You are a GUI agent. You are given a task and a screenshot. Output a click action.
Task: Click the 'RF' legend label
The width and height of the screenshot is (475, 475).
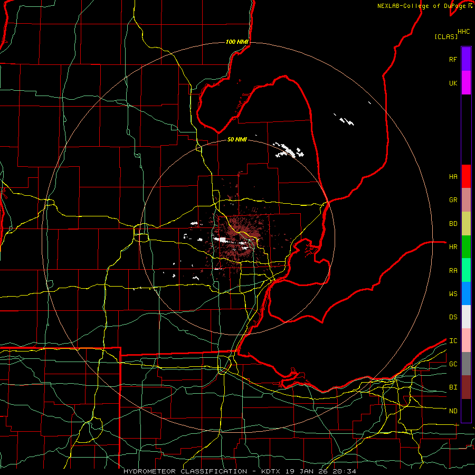(x=453, y=59)
